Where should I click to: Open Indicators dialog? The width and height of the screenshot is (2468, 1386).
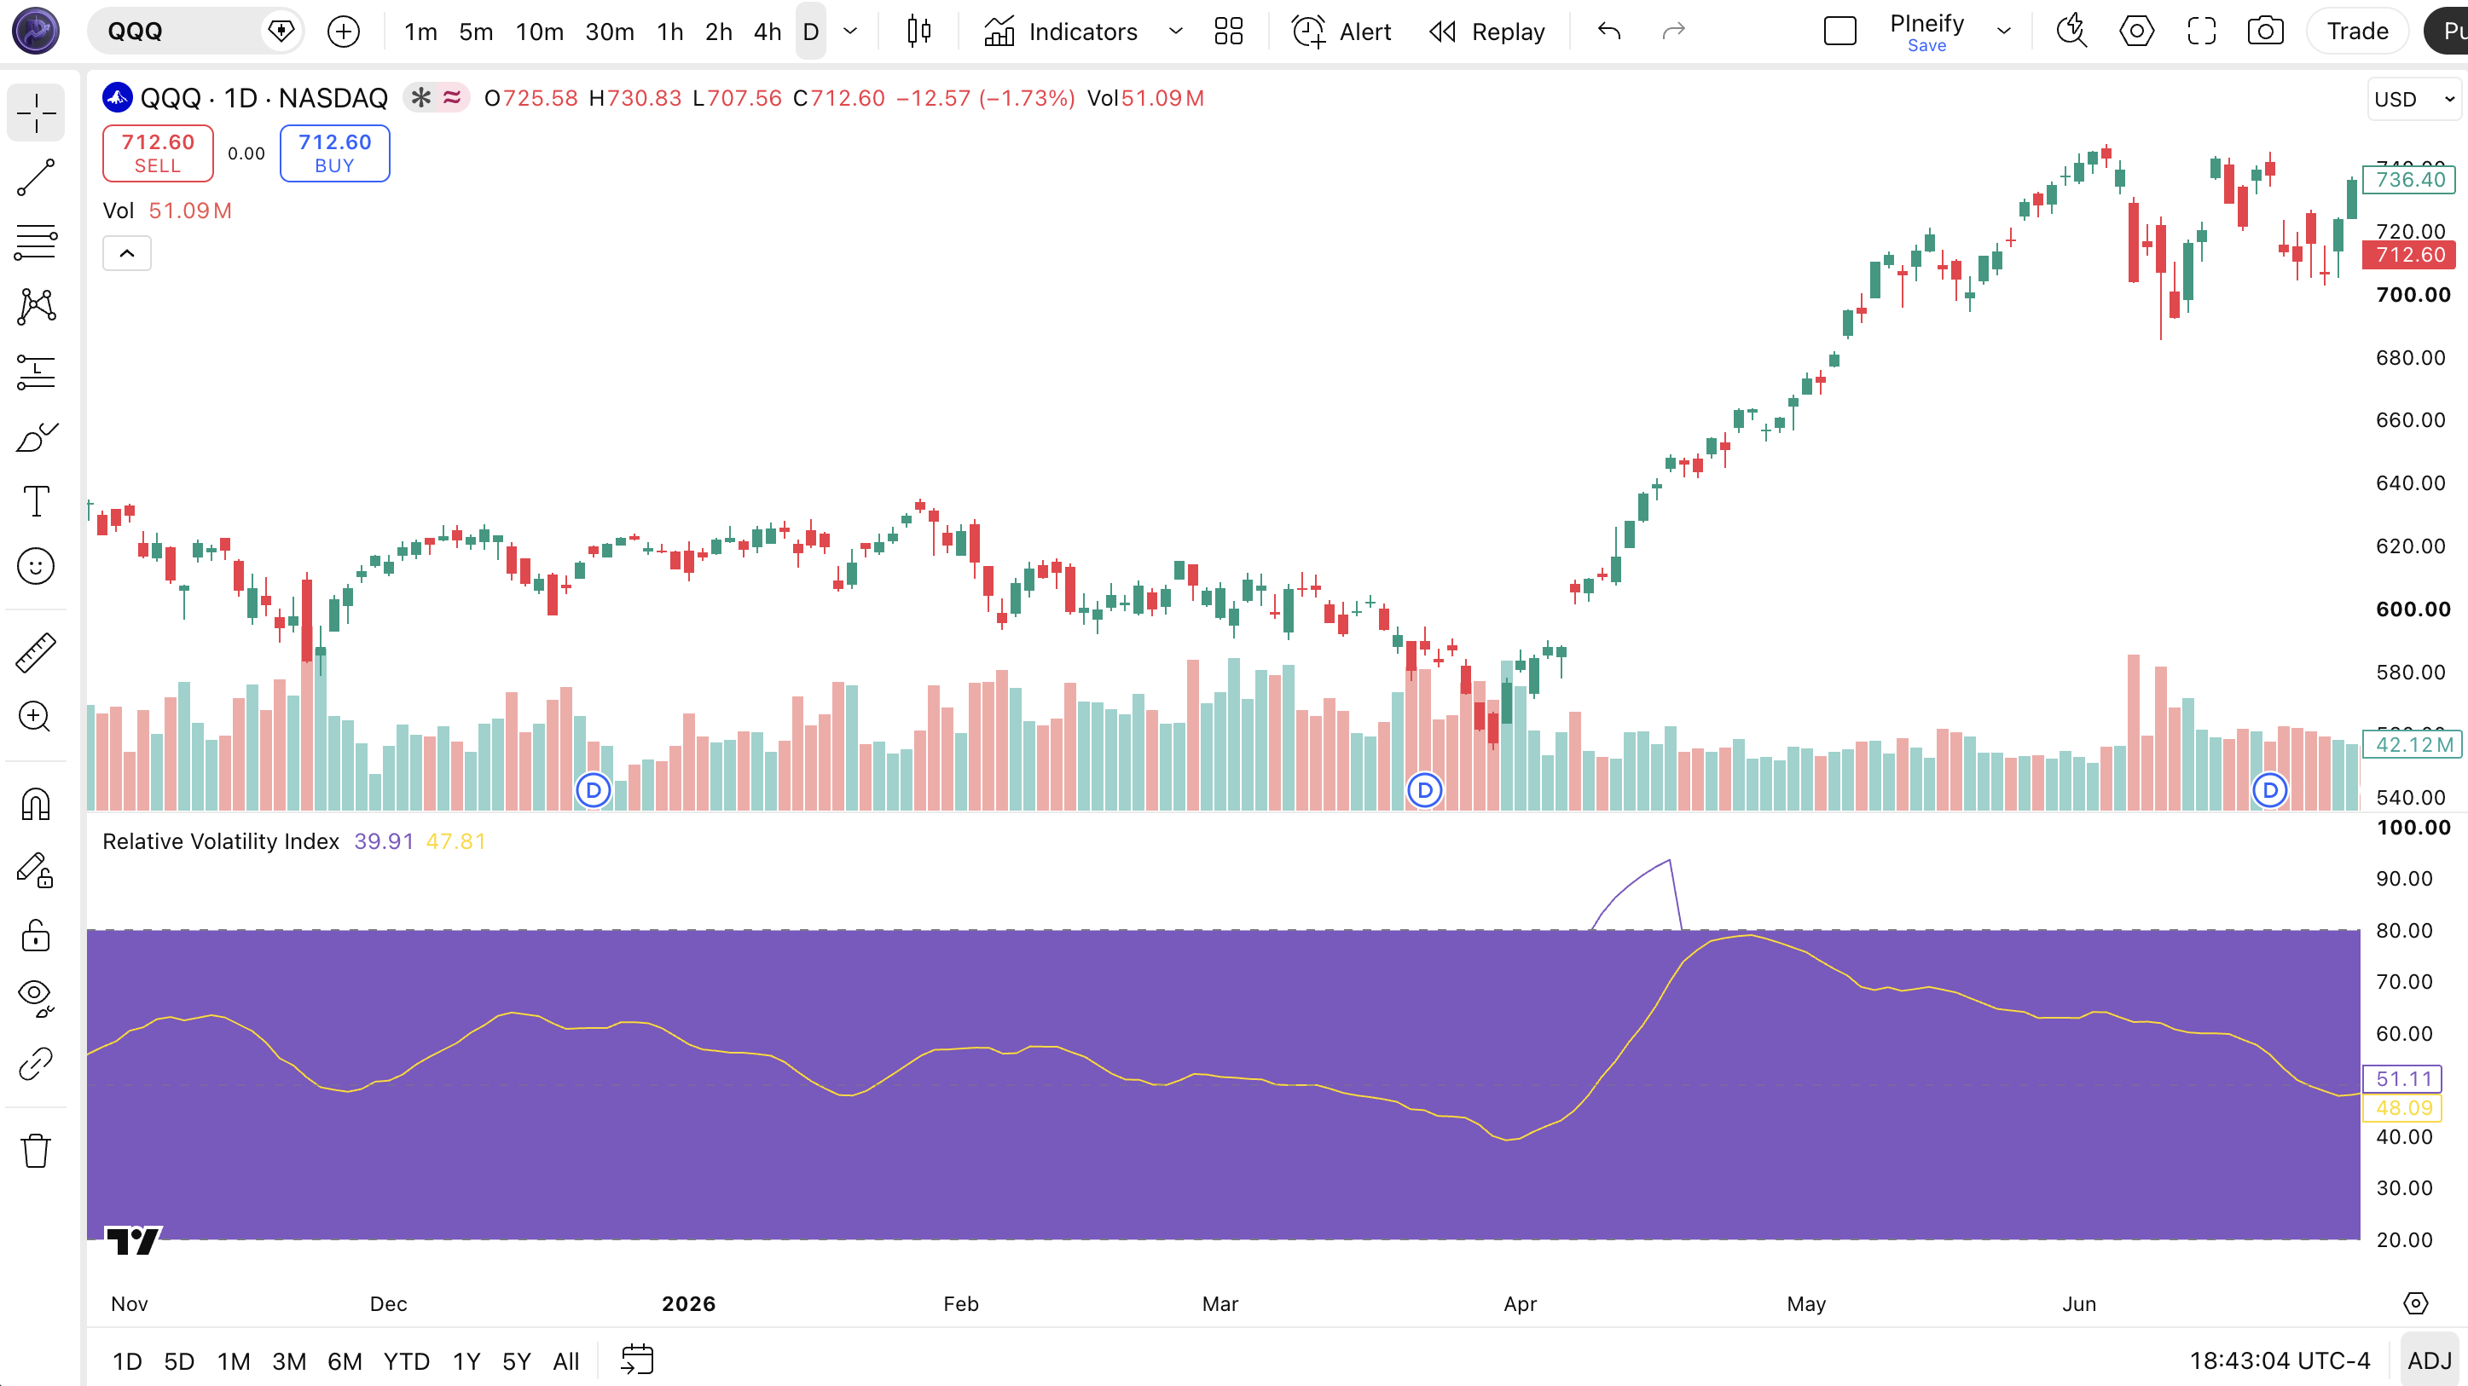[x=1061, y=32]
